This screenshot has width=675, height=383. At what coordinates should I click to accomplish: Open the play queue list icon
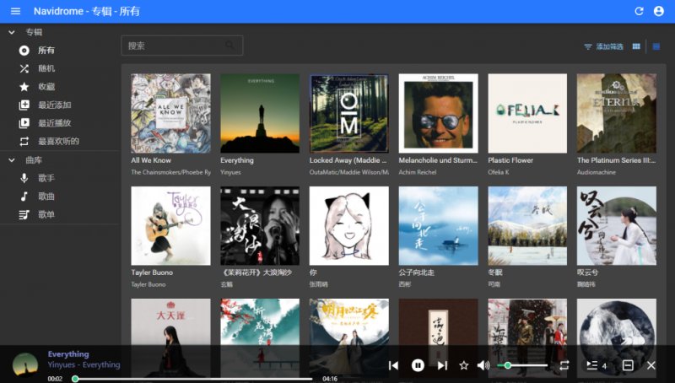pyautogui.click(x=592, y=365)
